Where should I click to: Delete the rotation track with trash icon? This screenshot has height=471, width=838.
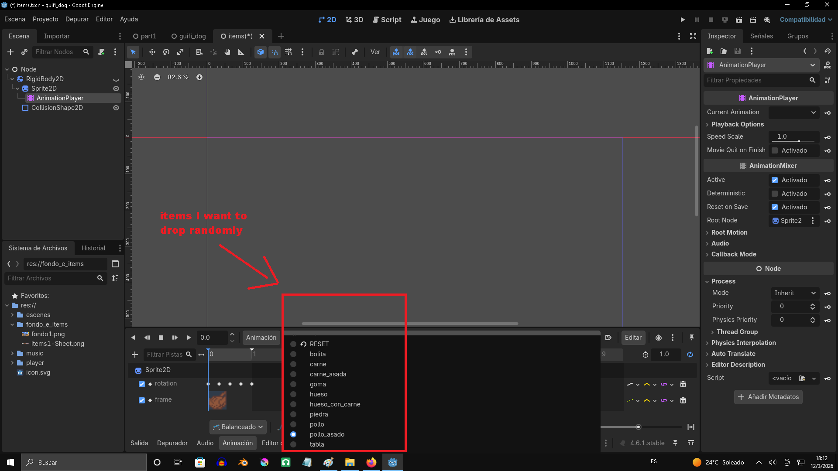tap(683, 384)
